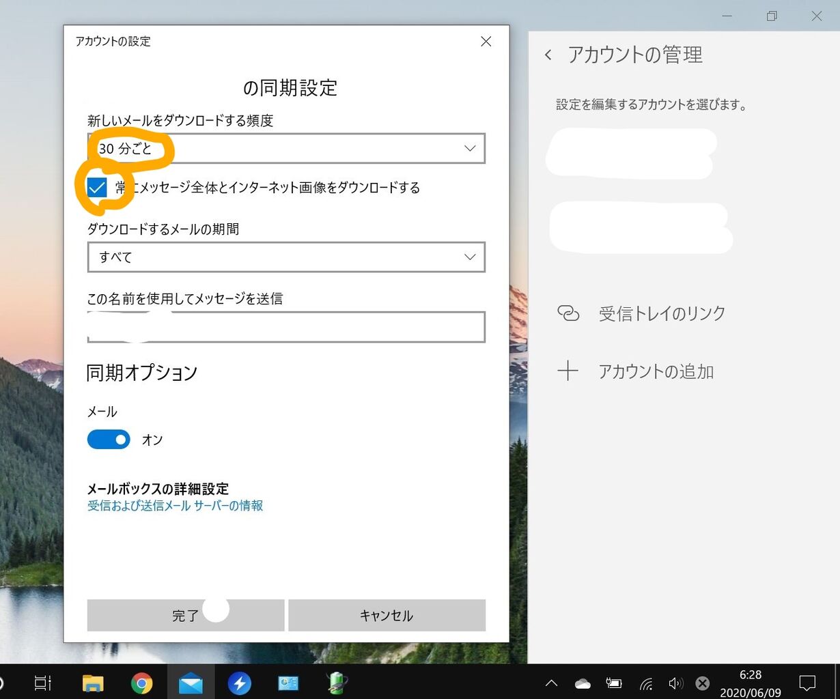This screenshot has height=699, width=840.
Task: Click the キャンセル button
Action: 387,615
